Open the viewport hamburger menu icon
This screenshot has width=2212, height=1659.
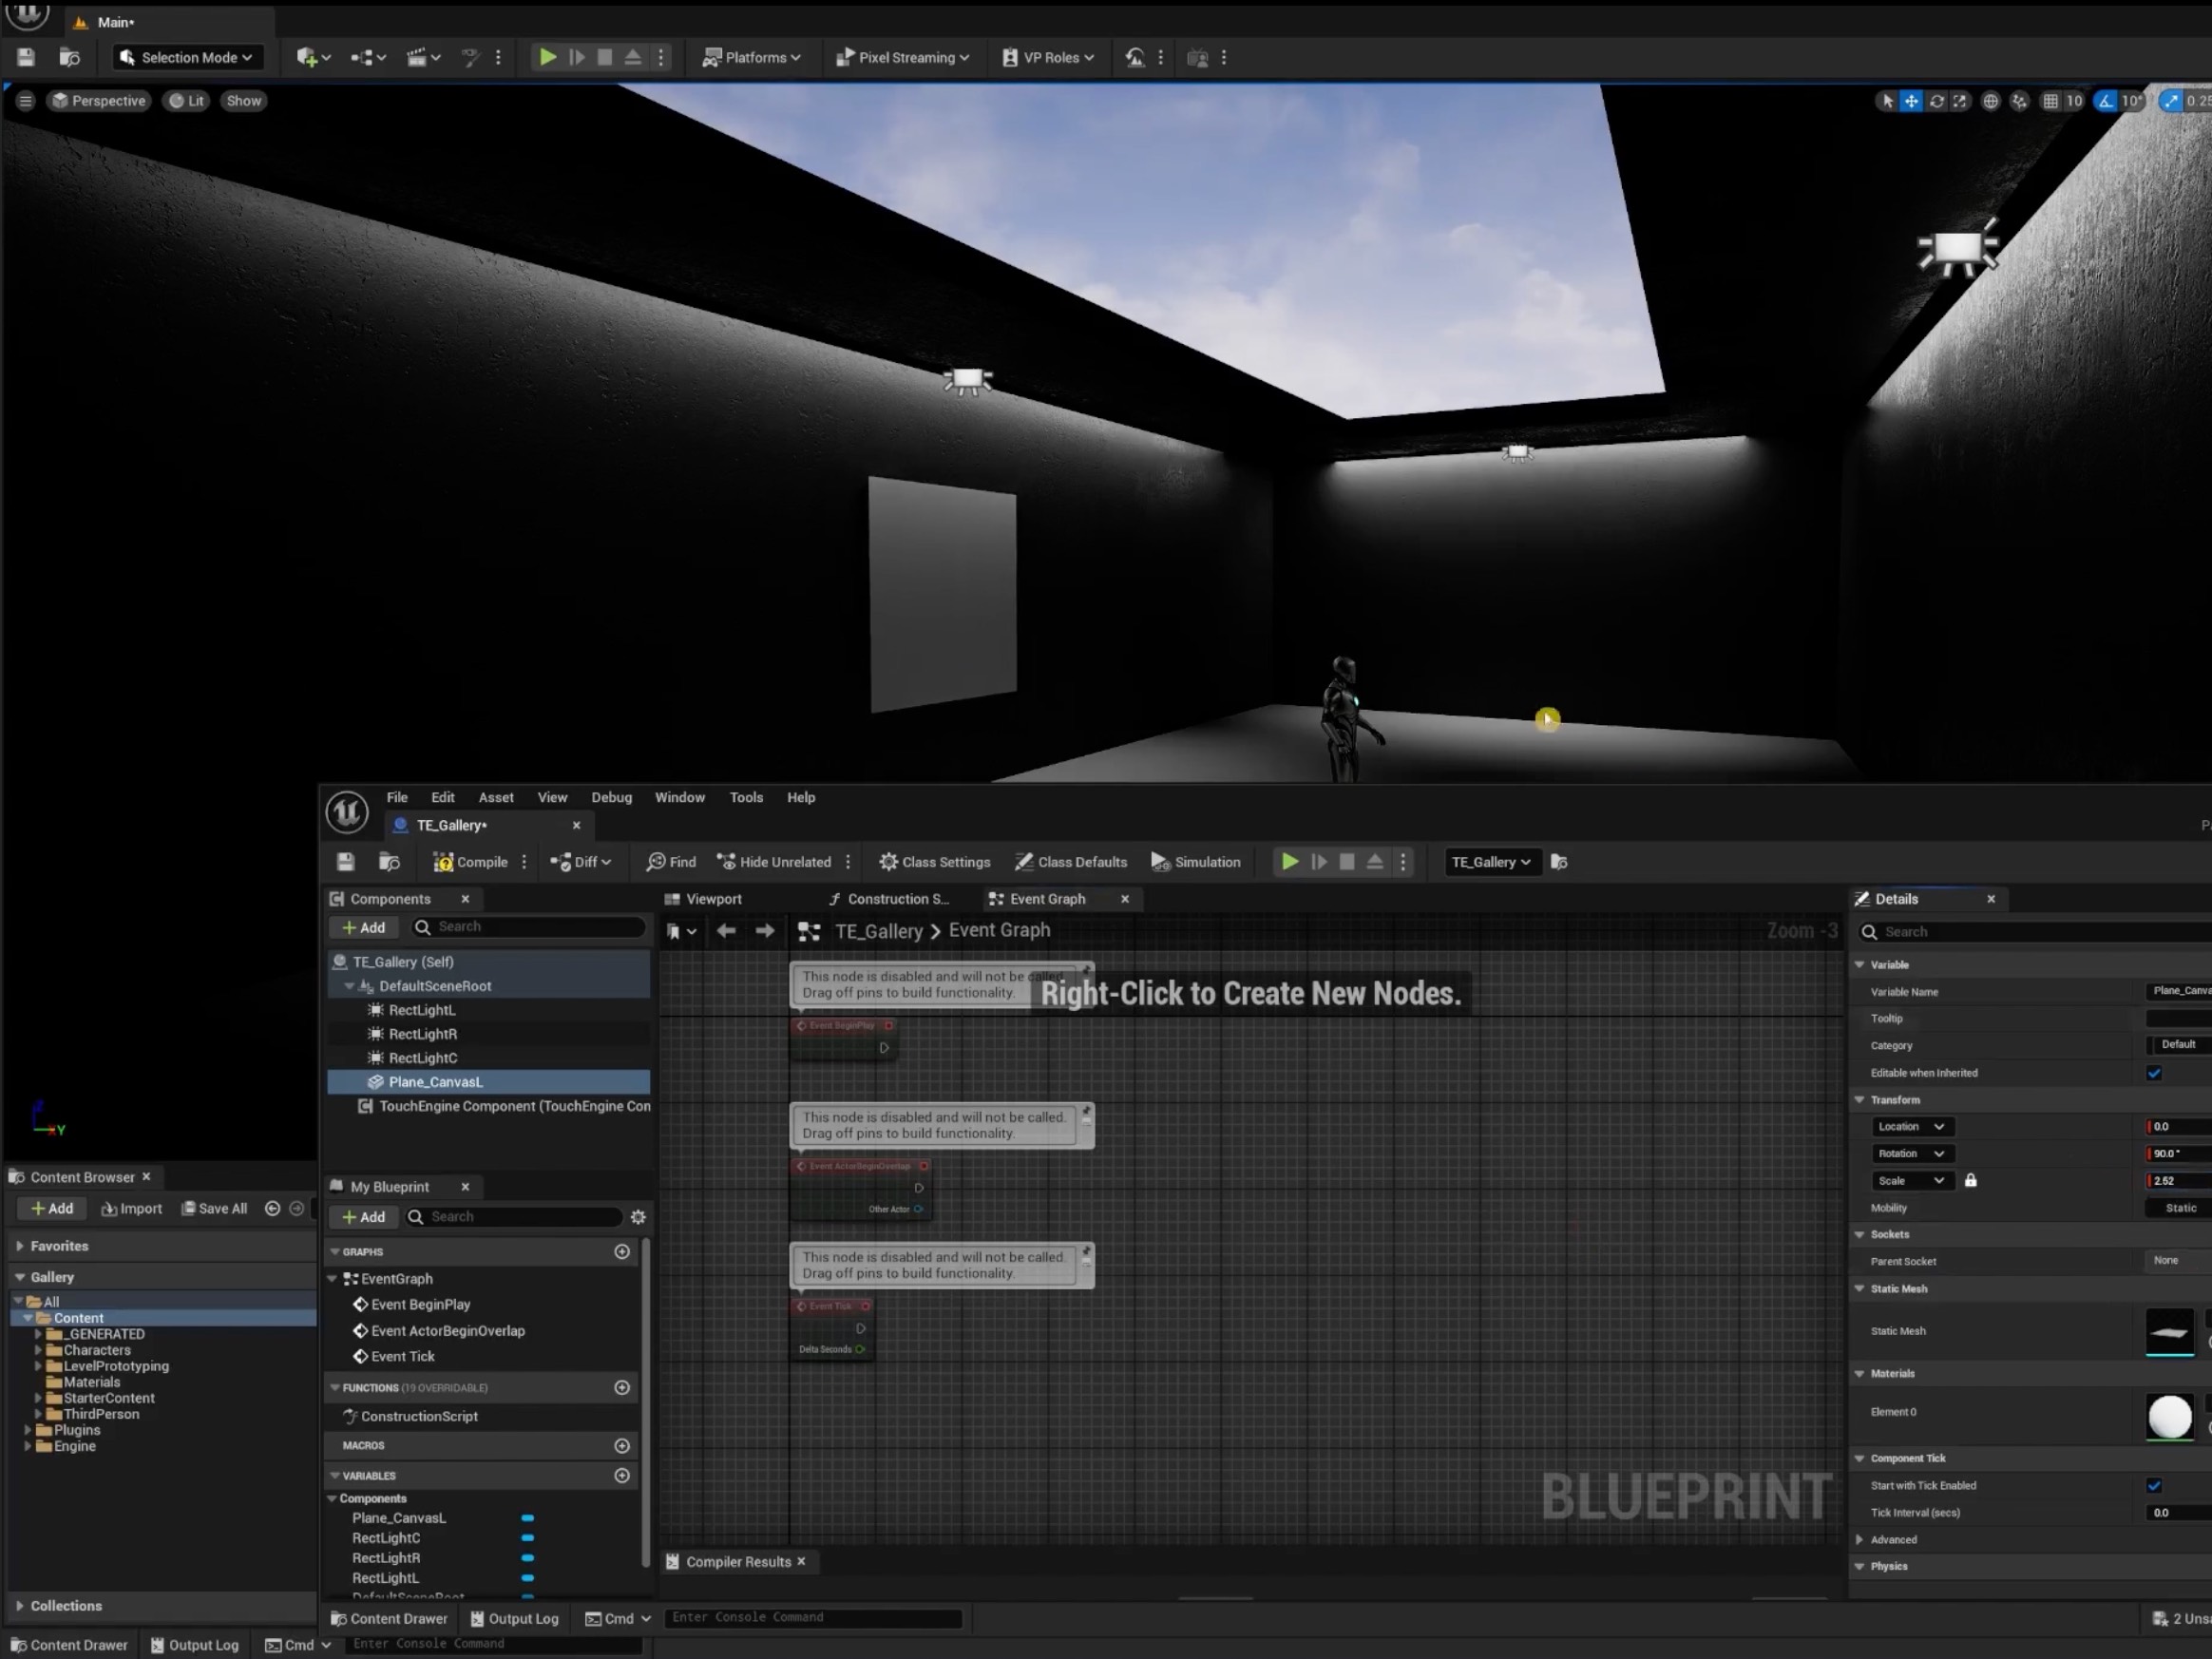pyautogui.click(x=26, y=100)
